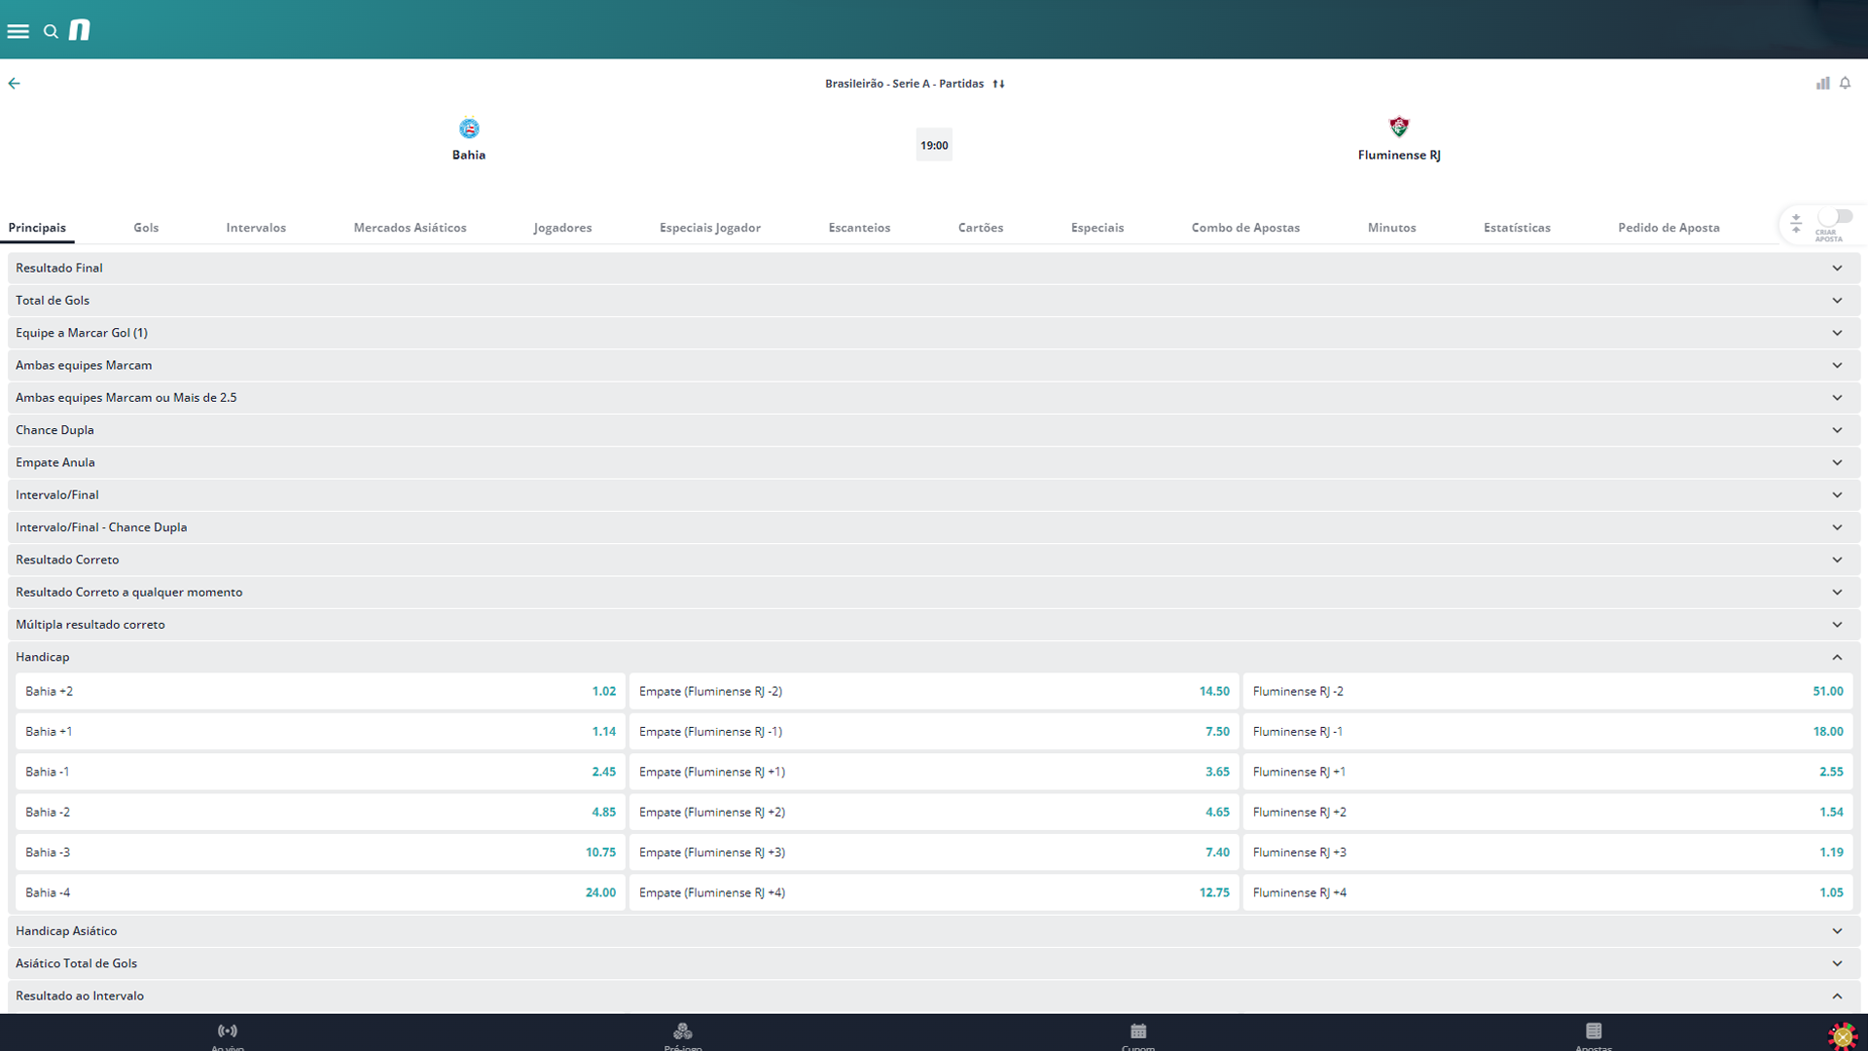The height and width of the screenshot is (1051, 1868).
Task: Go back with the left arrow
Action: [x=14, y=84]
